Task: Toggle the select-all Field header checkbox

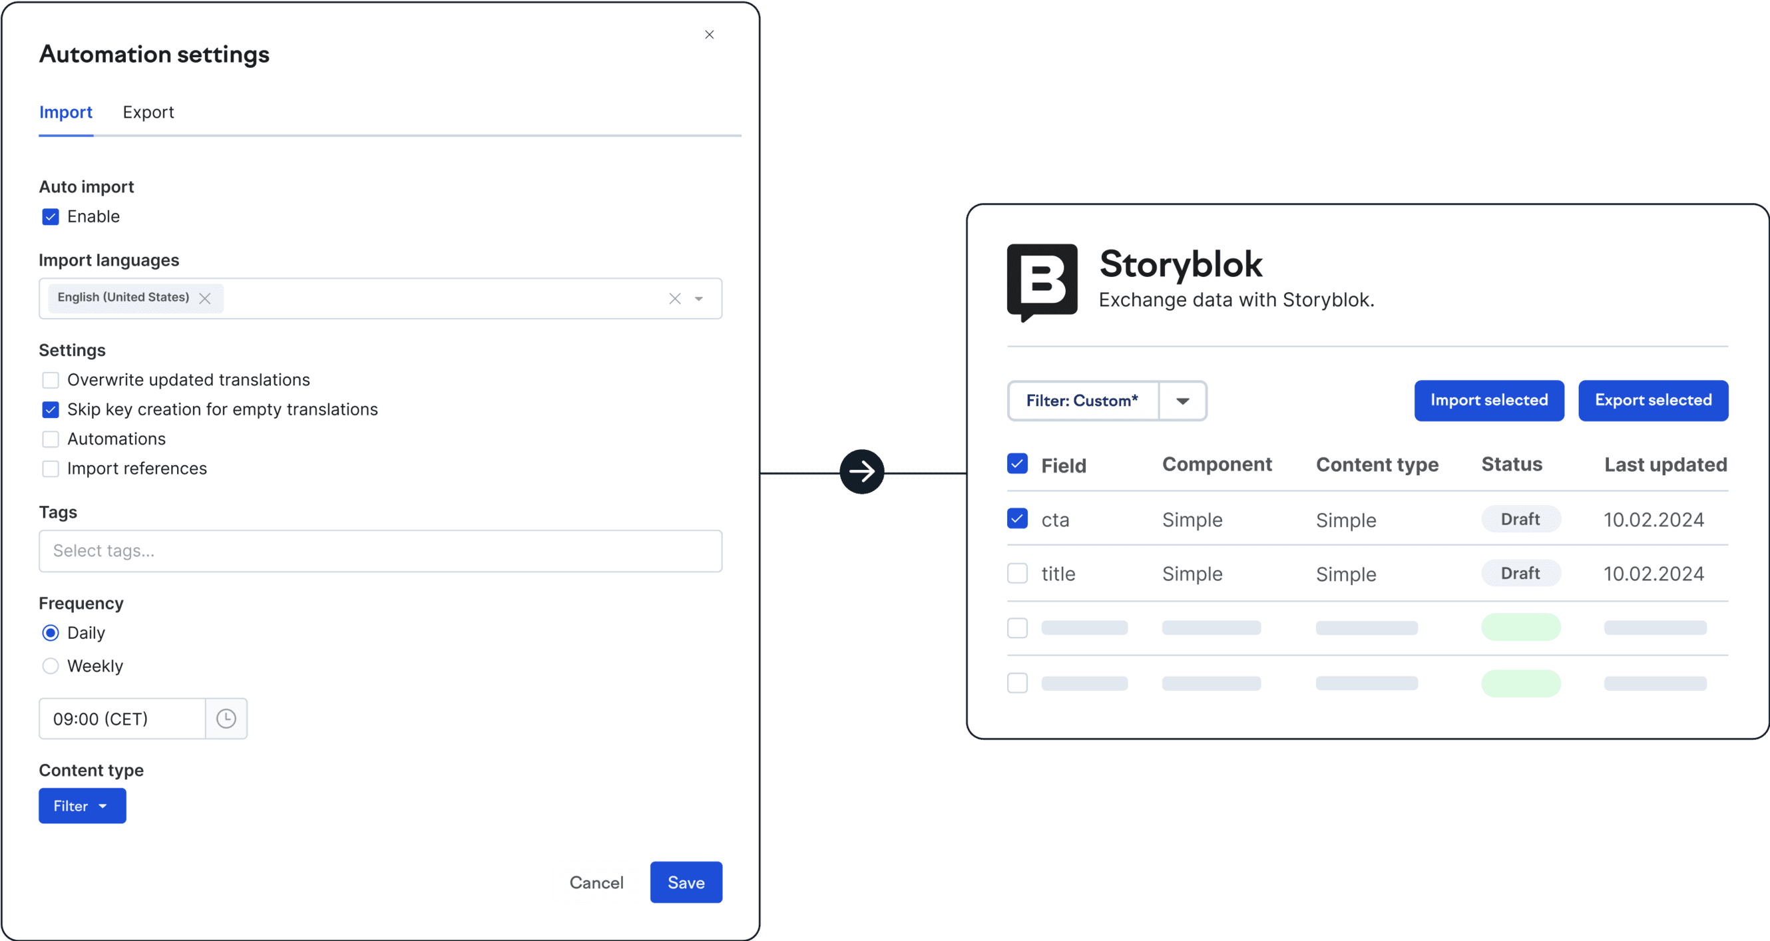Action: (x=1017, y=465)
